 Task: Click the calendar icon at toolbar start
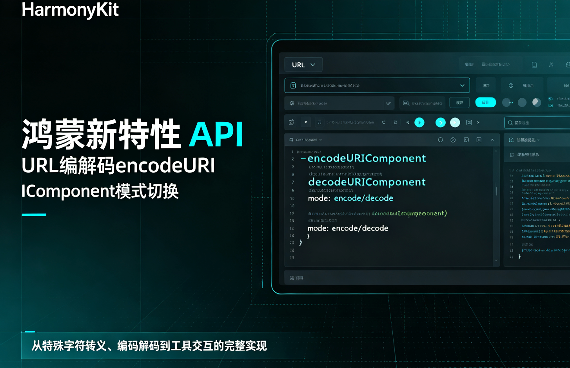point(291,123)
